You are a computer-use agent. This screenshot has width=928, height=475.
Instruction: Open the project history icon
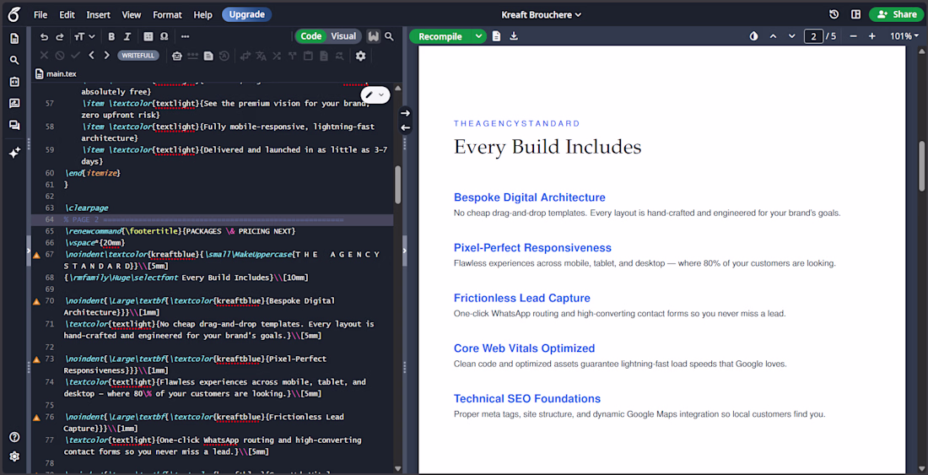pyautogui.click(x=834, y=15)
